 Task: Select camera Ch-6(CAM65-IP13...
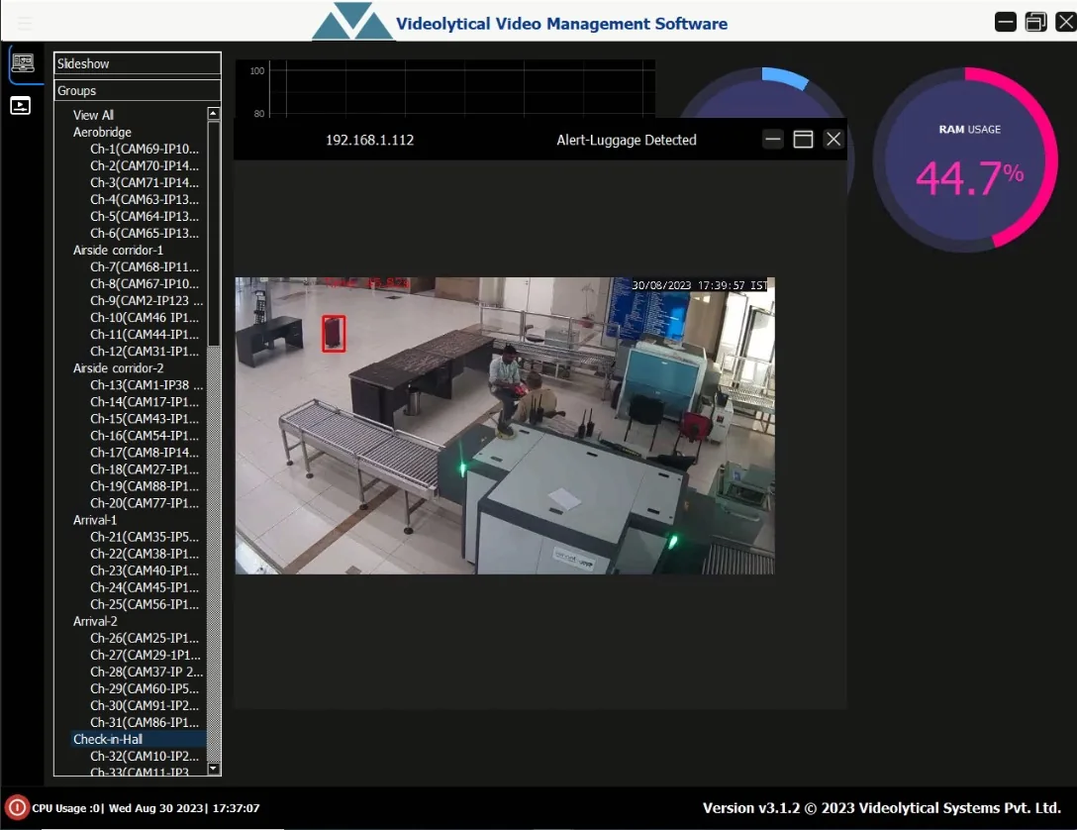pyautogui.click(x=145, y=233)
